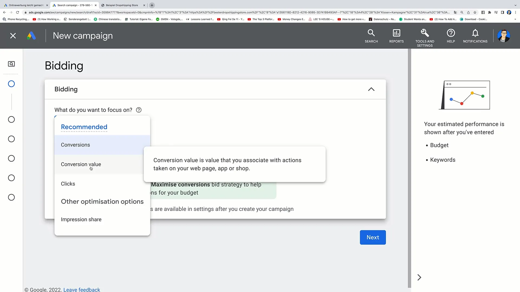Click Leave feedback link at bottom
The image size is (520, 292).
tap(82, 290)
